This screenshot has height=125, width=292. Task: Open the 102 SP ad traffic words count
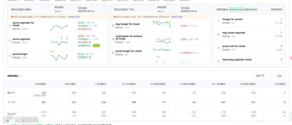coord(134,93)
